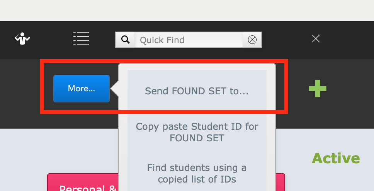This screenshot has width=374, height=191.
Task: Click the magnifying glass search icon
Action: (x=125, y=40)
